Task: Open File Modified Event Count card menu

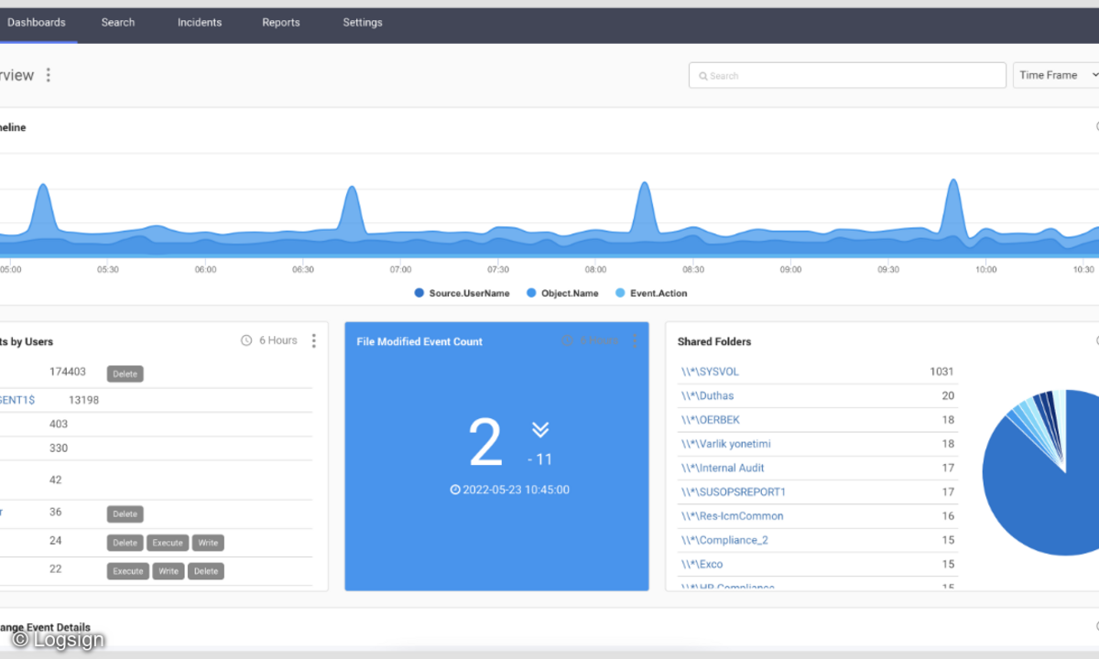Action: coord(634,340)
